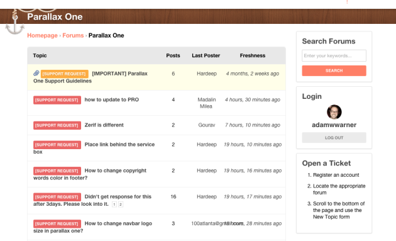Image resolution: width=396 pixels, height=241 pixels.
Task: Click '19 hours, 17 minutes ago' freshness link
Action: [x=253, y=196]
